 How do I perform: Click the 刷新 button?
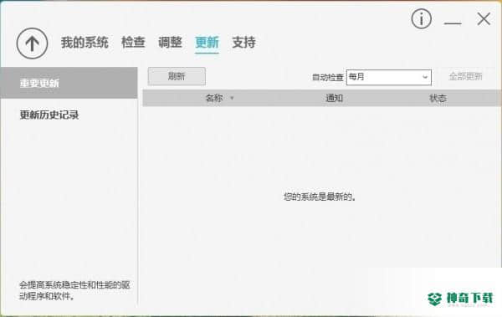point(177,76)
